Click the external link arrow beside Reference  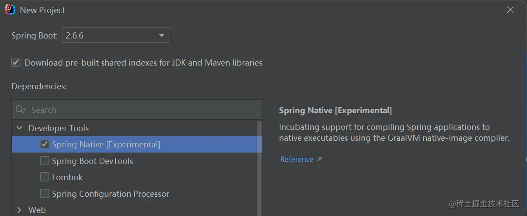point(319,160)
